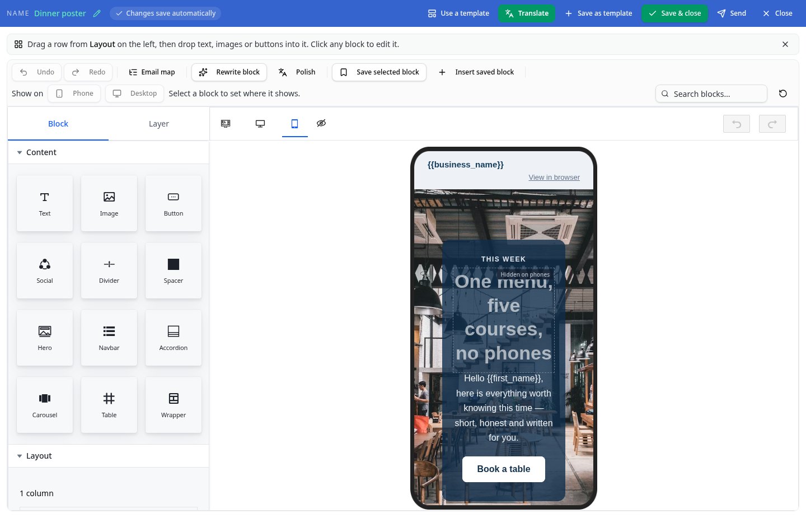806x532 pixels.
Task: Click the canvas undo arrow button
Action: coord(737,124)
